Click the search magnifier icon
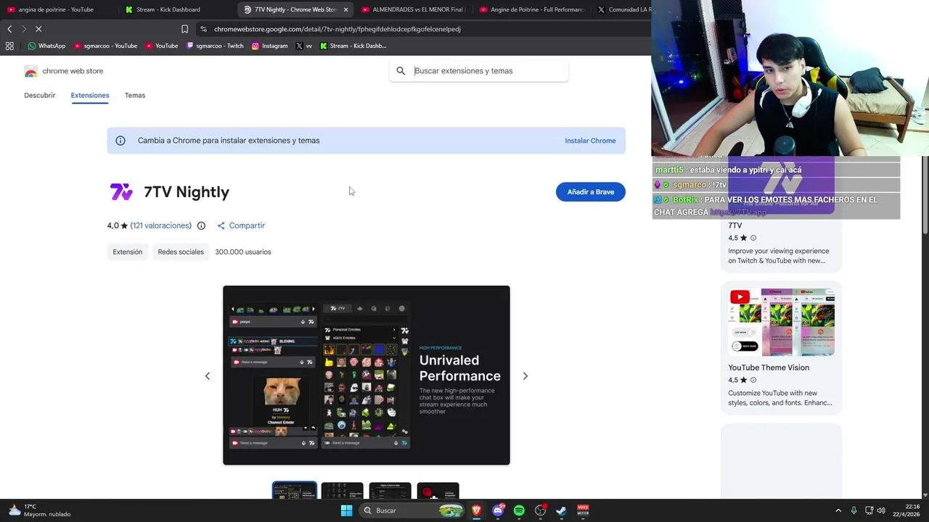929x522 pixels. [x=401, y=71]
